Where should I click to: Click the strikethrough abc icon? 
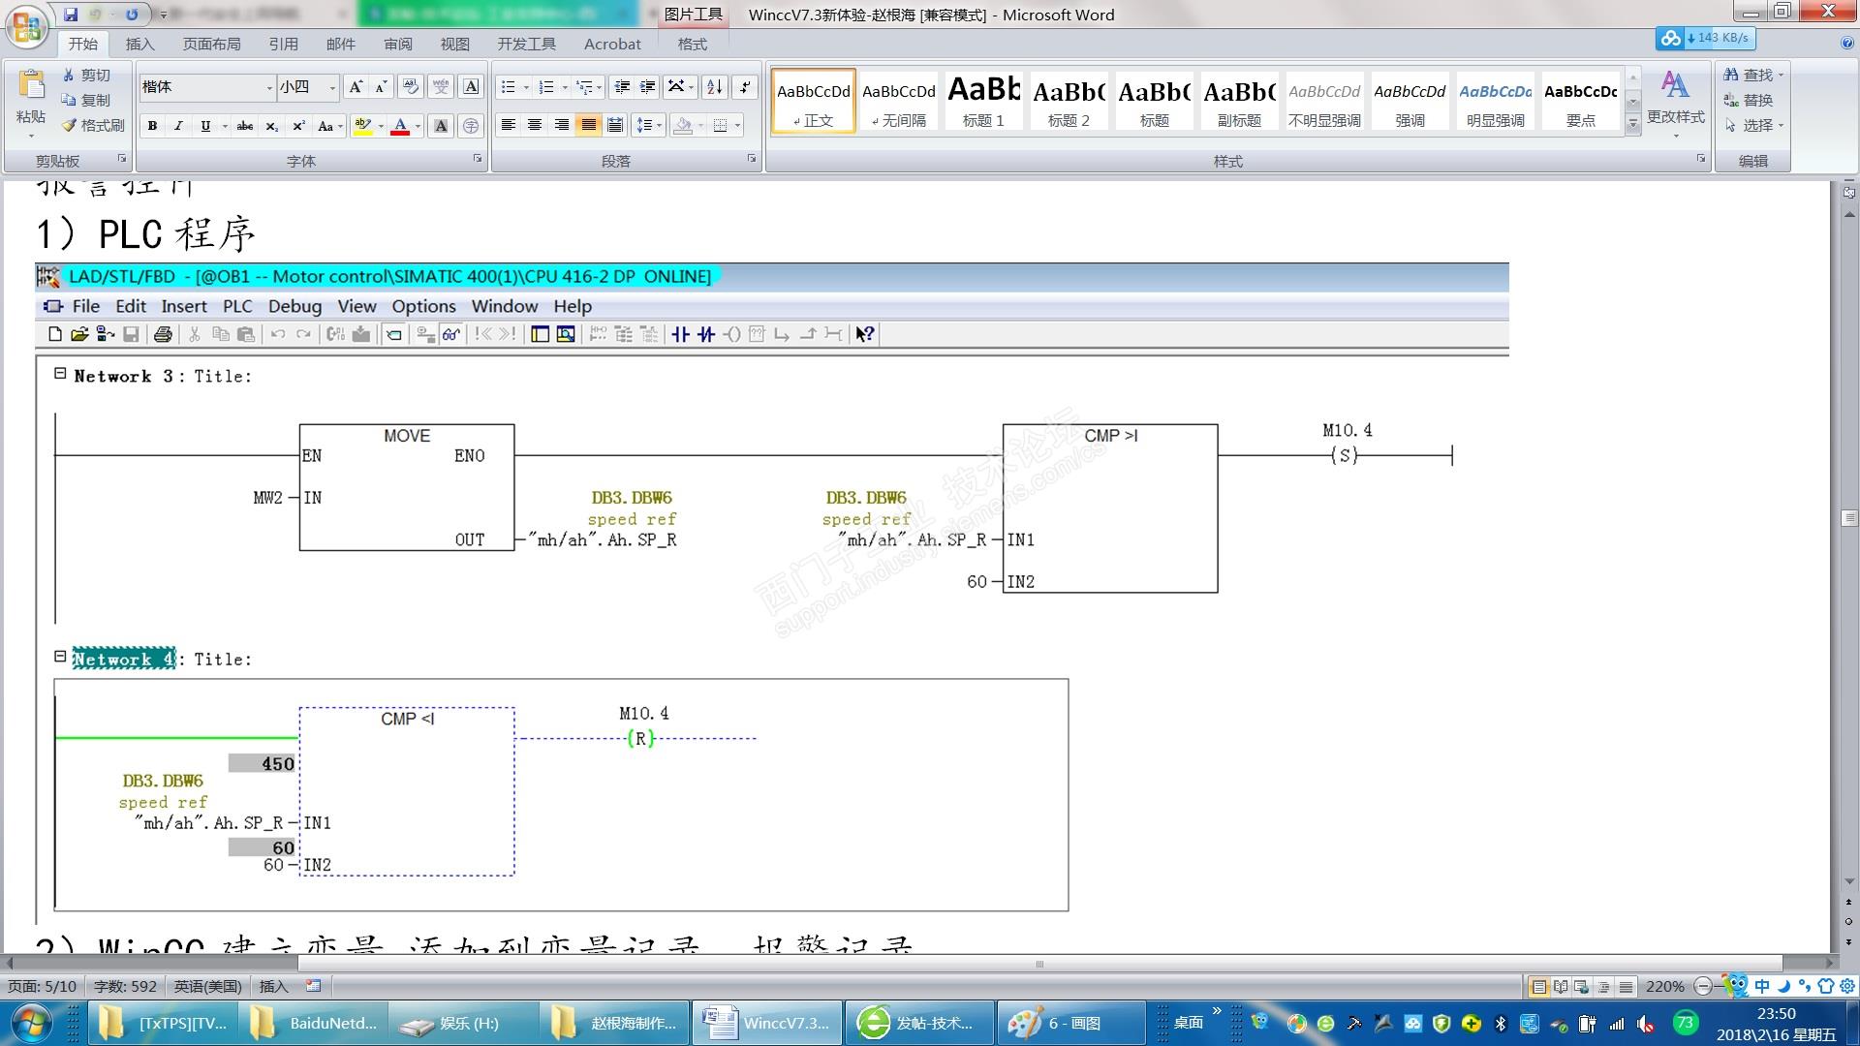[245, 126]
